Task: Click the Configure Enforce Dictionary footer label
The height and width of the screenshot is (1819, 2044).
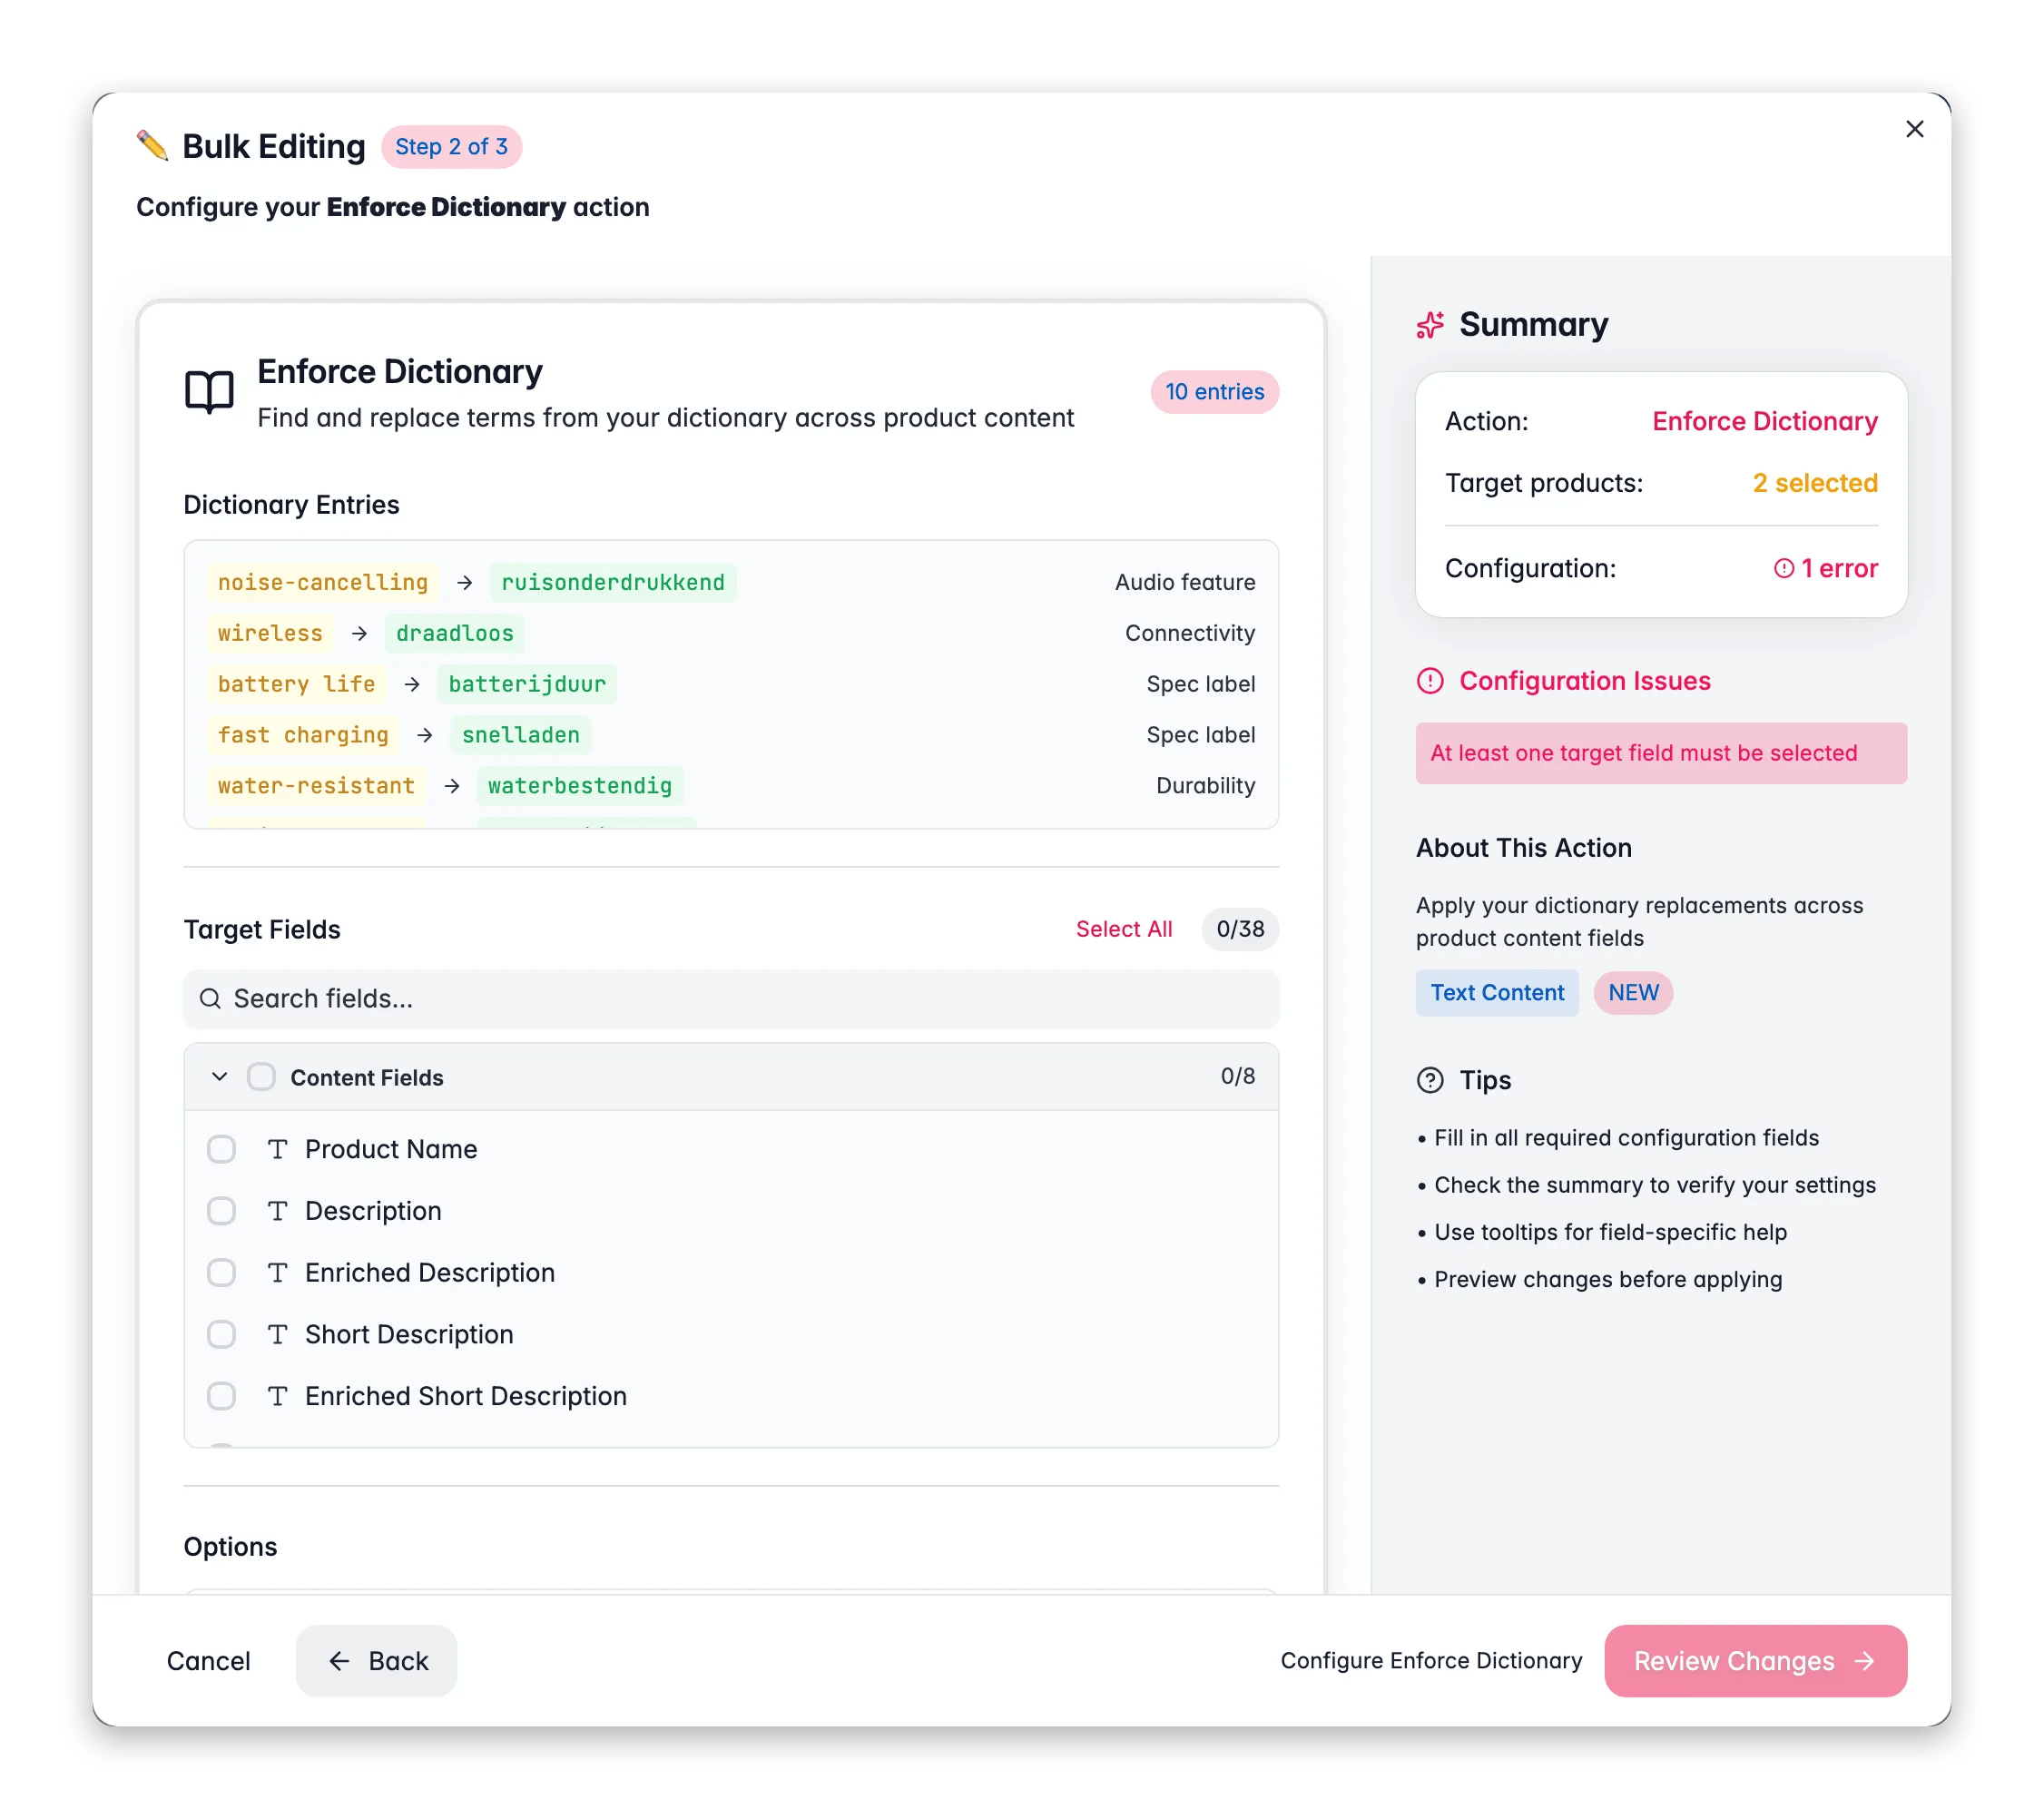Action: click(x=1431, y=1661)
